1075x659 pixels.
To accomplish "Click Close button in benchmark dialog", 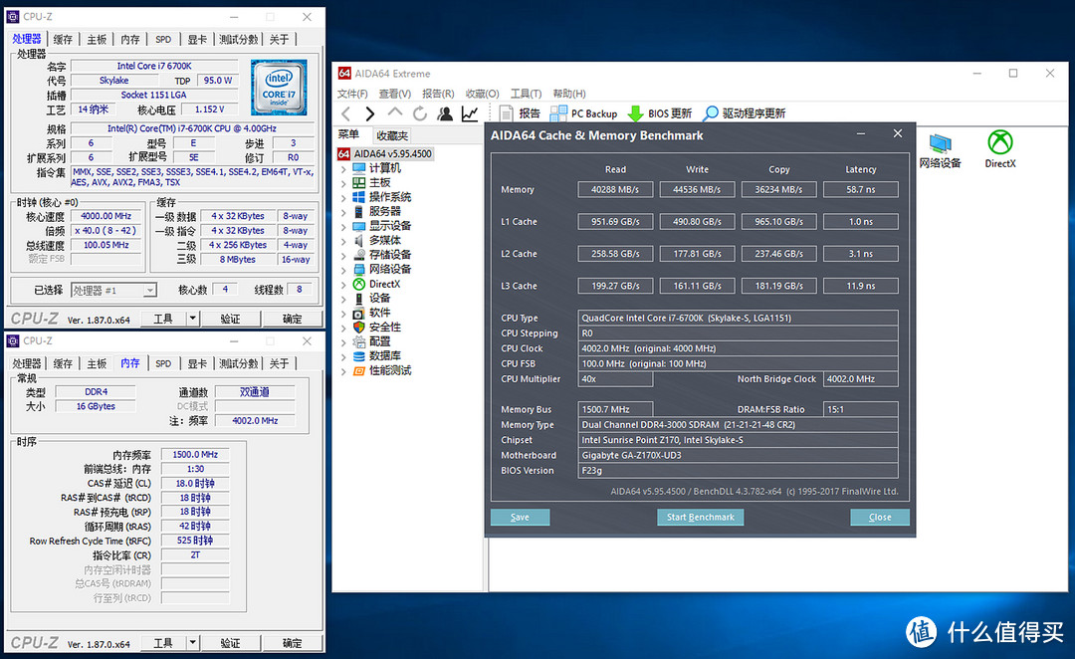I will (880, 517).
